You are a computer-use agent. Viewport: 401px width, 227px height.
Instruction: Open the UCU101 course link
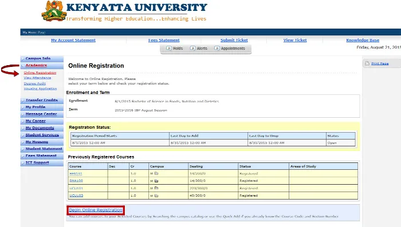point(76,188)
